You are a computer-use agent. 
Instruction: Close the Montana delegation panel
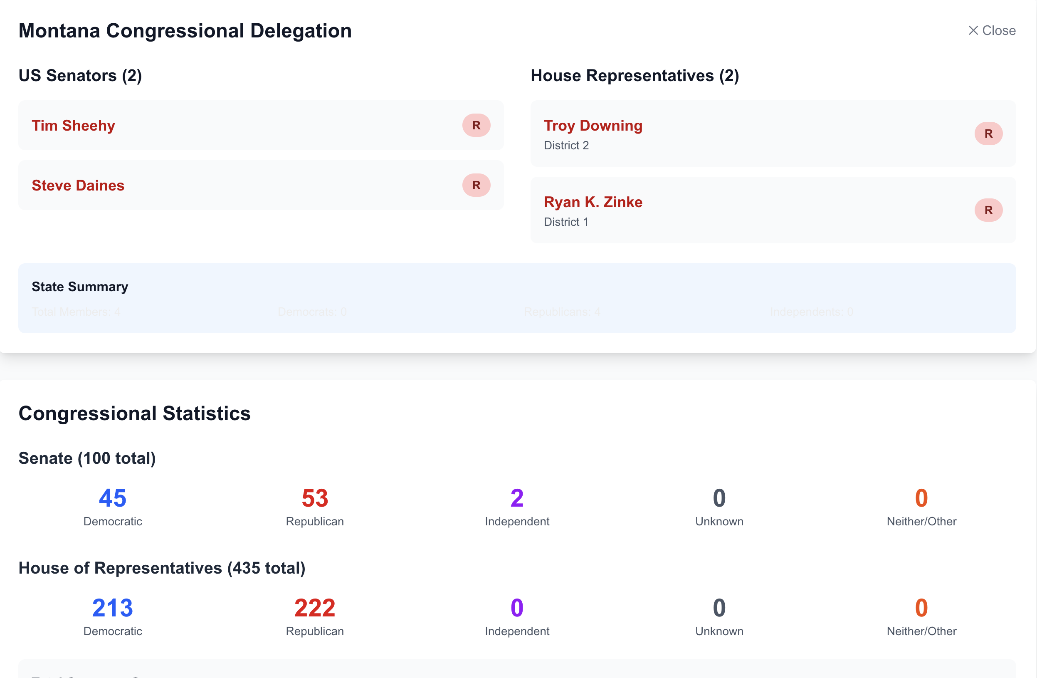(992, 30)
